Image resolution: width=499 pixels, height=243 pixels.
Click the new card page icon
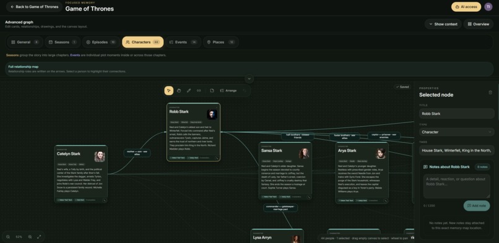click(212, 90)
